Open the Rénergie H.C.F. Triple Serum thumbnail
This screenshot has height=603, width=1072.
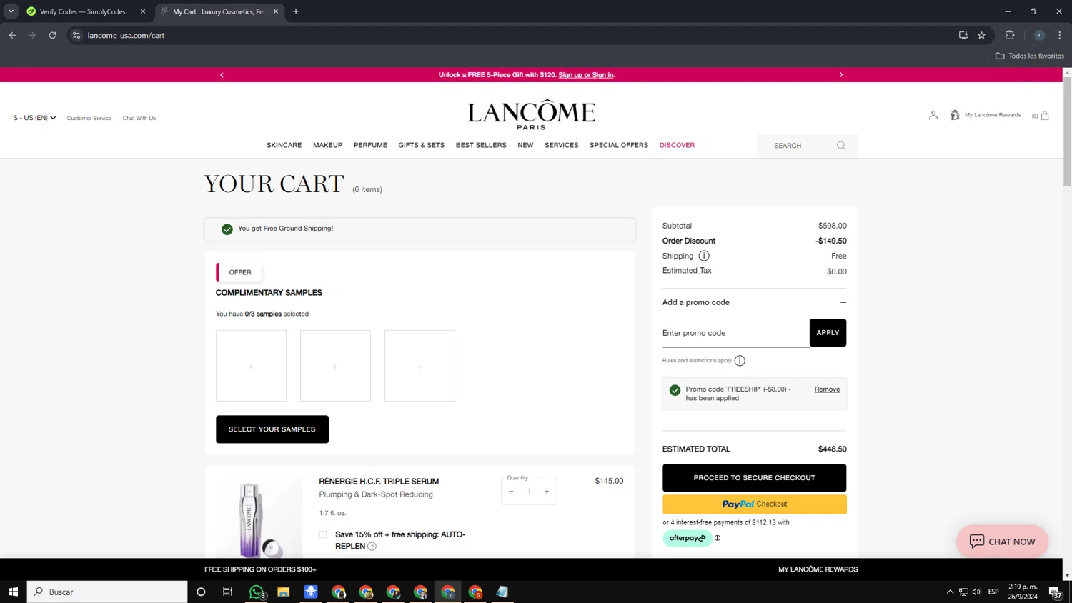click(259, 518)
